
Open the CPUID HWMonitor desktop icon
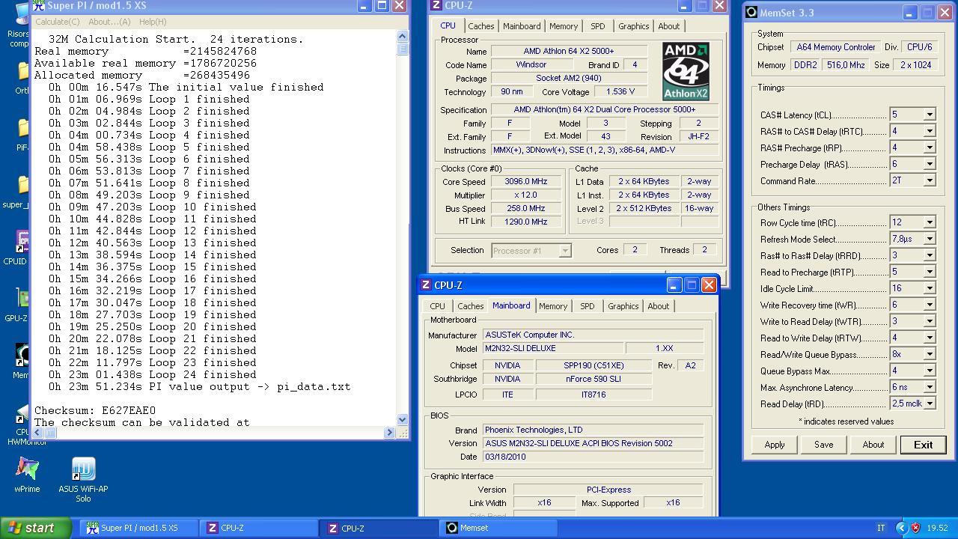point(21,424)
